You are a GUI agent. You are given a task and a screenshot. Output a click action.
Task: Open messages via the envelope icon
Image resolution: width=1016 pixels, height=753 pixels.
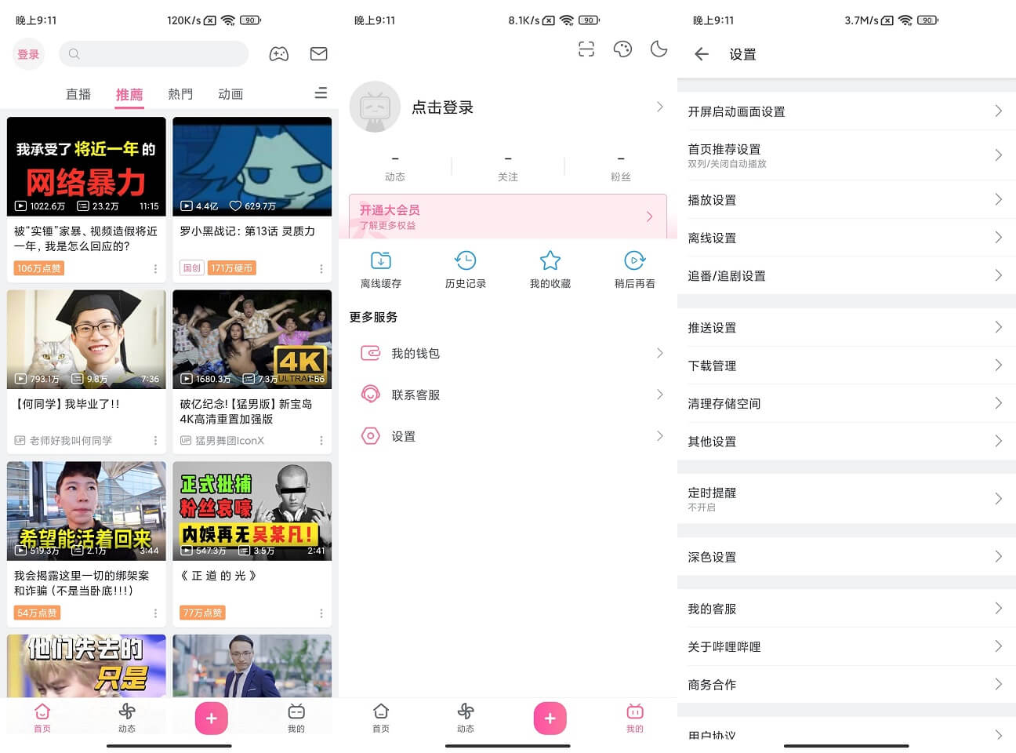(318, 53)
